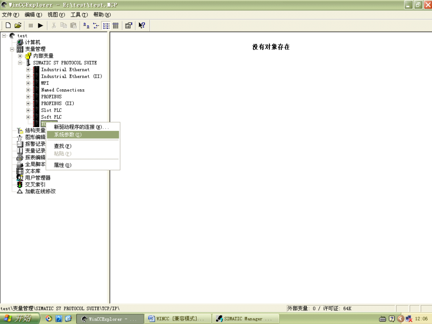Select the 报表编辑 report designer icon
The width and height of the screenshot is (432, 324).
point(20,158)
